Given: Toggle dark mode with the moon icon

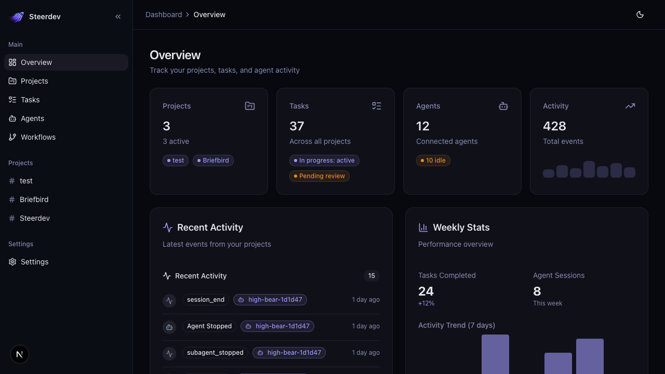Looking at the screenshot, I should pyautogui.click(x=640, y=14).
